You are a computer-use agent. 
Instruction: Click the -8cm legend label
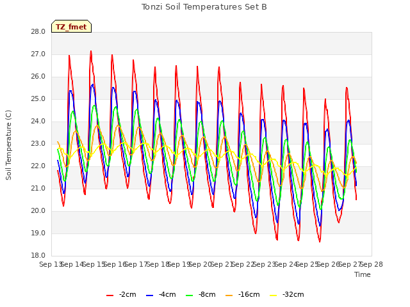[207, 294]
